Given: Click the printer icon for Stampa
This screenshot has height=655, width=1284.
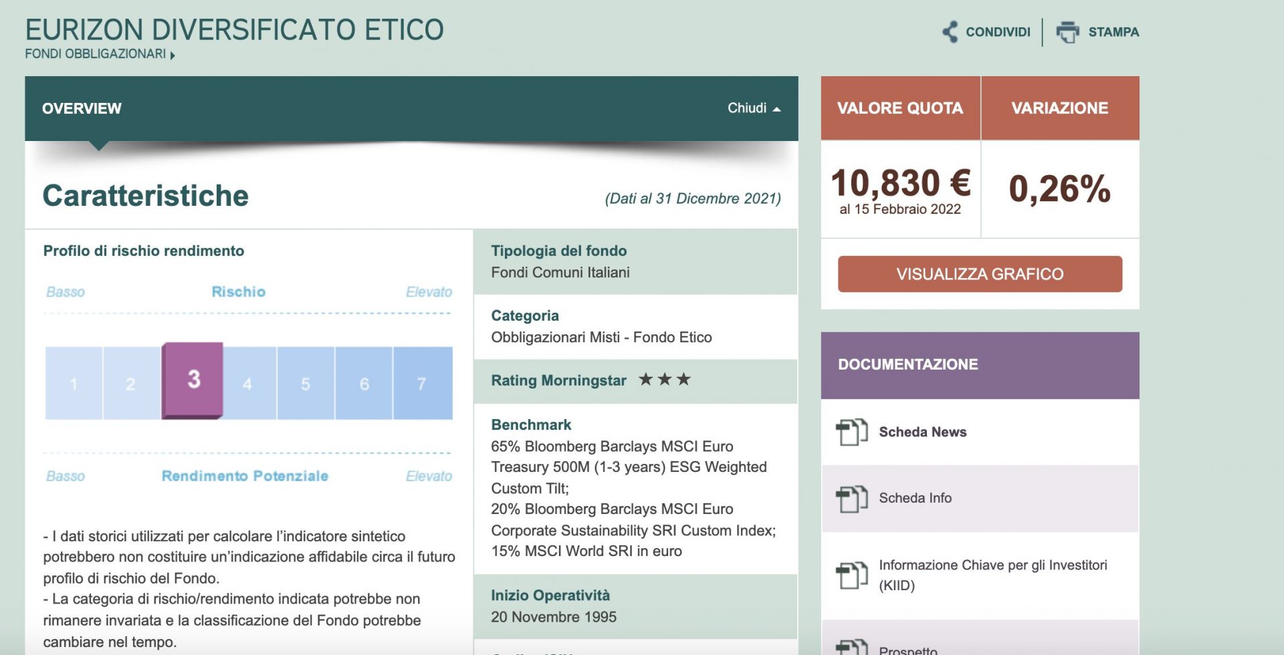Looking at the screenshot, I should 1068,32.
